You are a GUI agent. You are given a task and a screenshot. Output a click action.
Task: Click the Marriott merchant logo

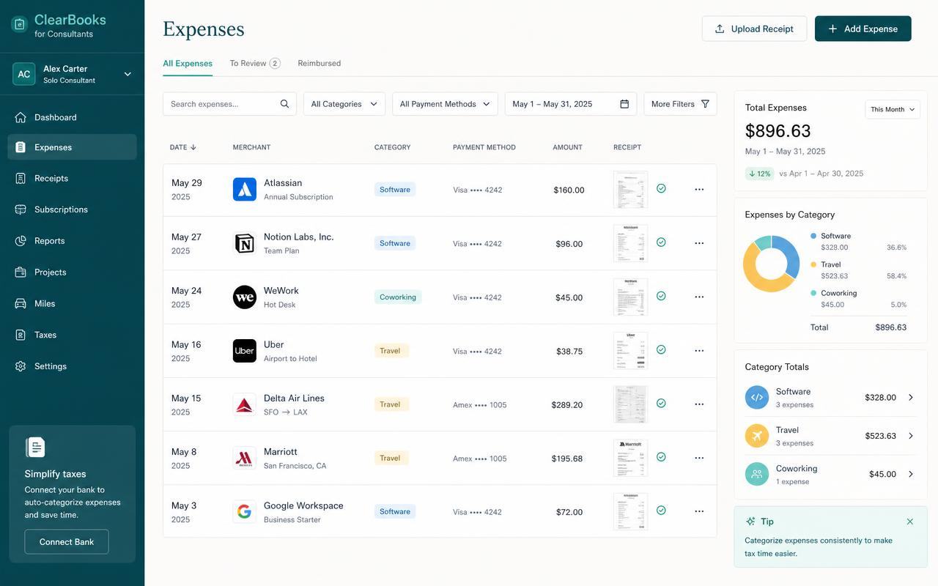pyautogui.click(x=245, y=458)
